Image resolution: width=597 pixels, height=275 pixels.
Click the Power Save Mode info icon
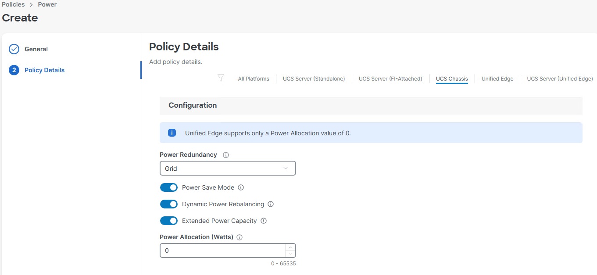pos(241,187)
